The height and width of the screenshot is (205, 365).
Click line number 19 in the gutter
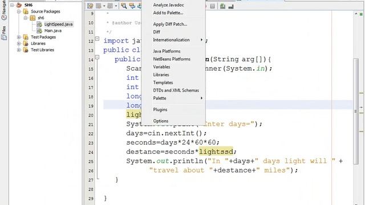[x=91, y=106]
